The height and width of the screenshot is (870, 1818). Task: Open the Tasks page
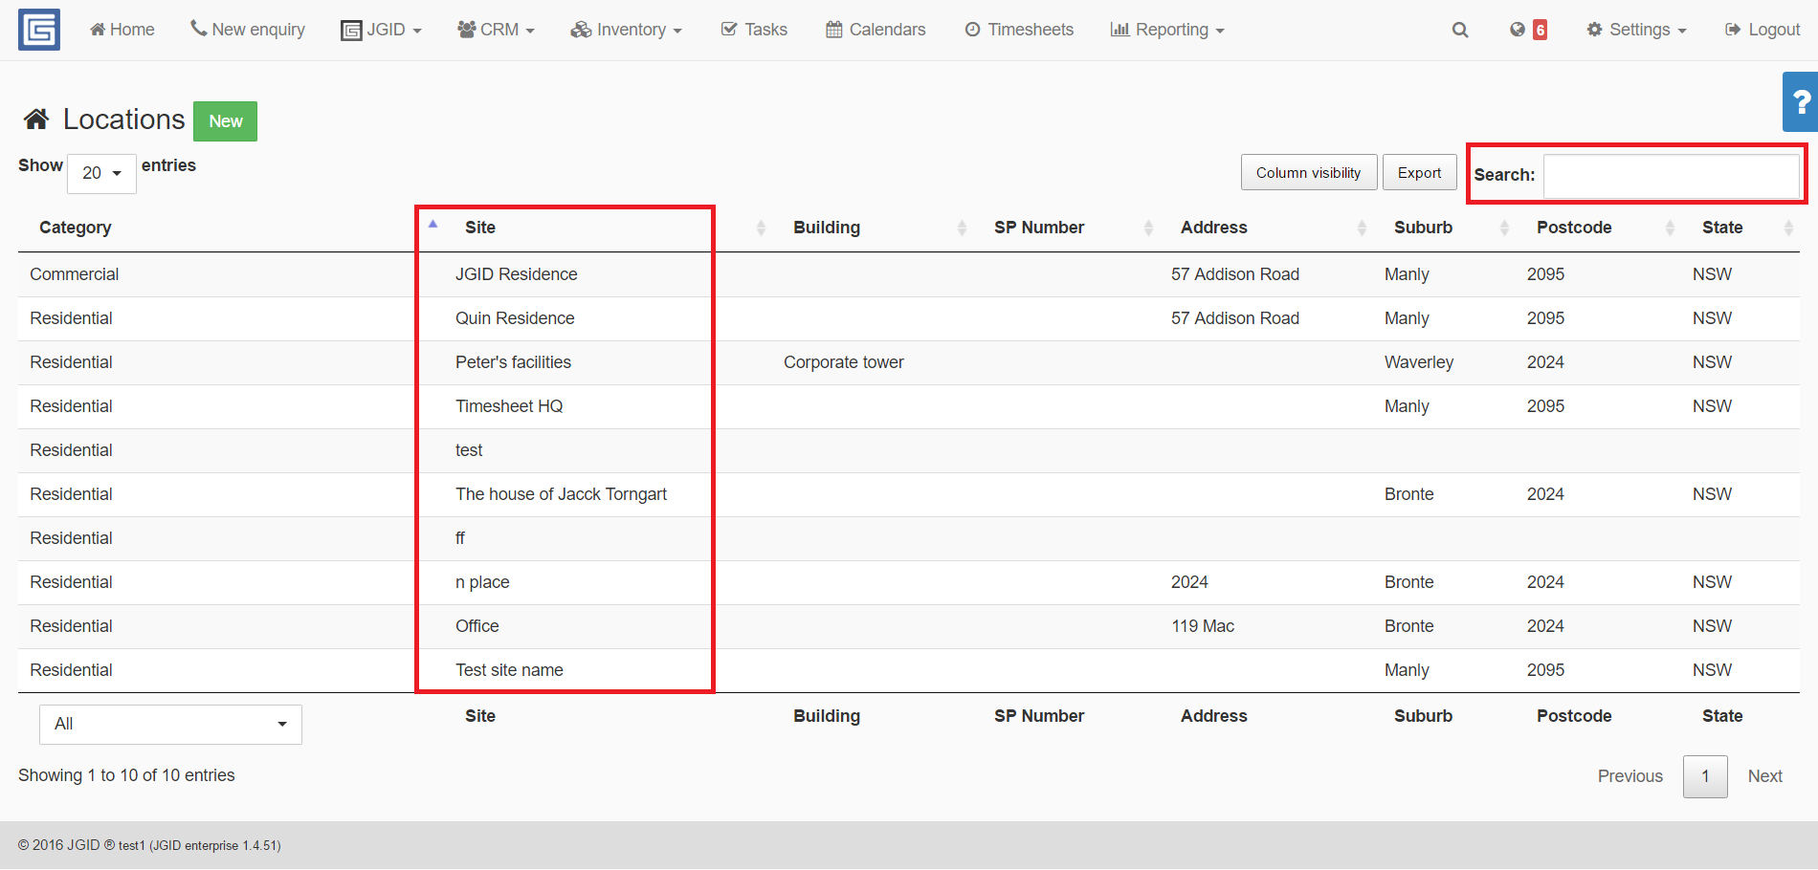coord(754,30)
